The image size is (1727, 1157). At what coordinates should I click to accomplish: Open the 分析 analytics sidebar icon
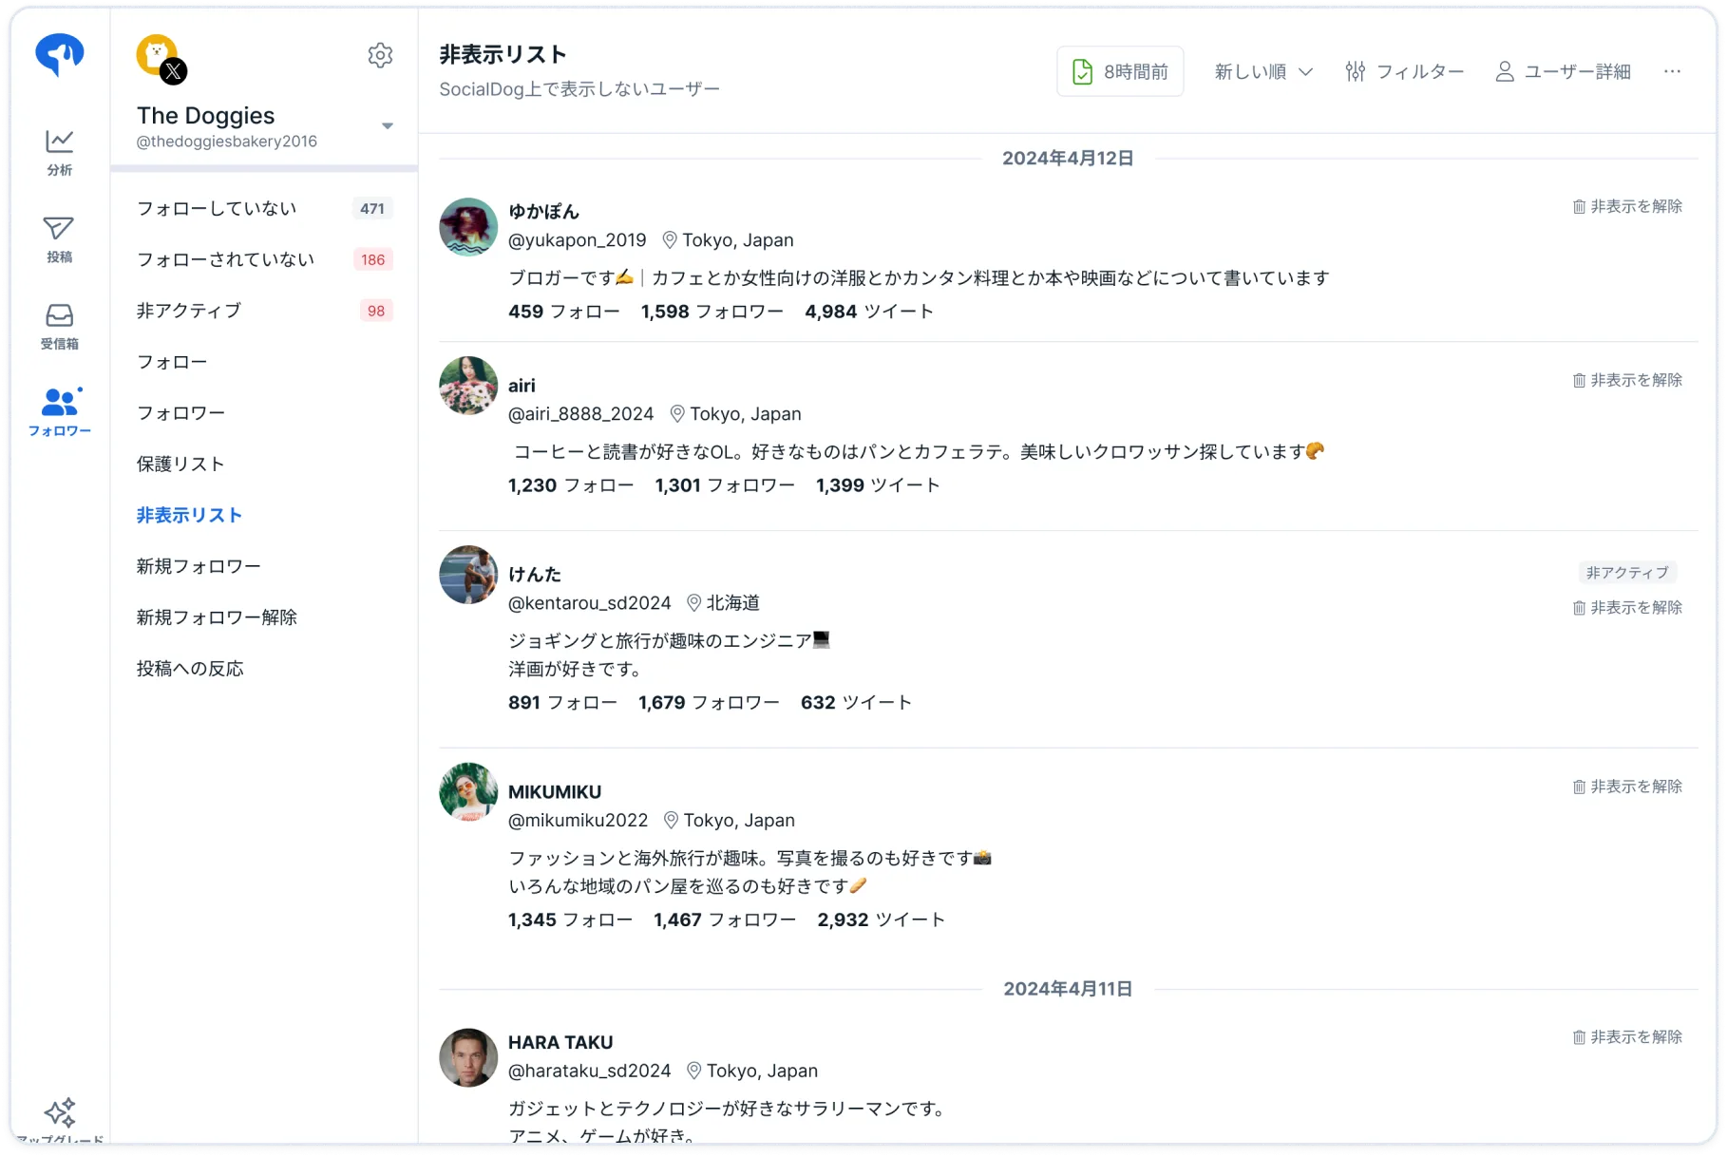pyautogui.click(x=59, y=152)
